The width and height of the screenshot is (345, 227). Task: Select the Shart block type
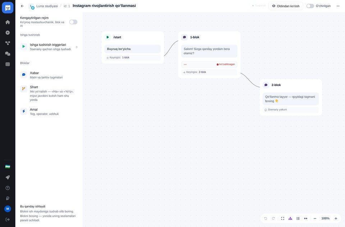(49, 93)
